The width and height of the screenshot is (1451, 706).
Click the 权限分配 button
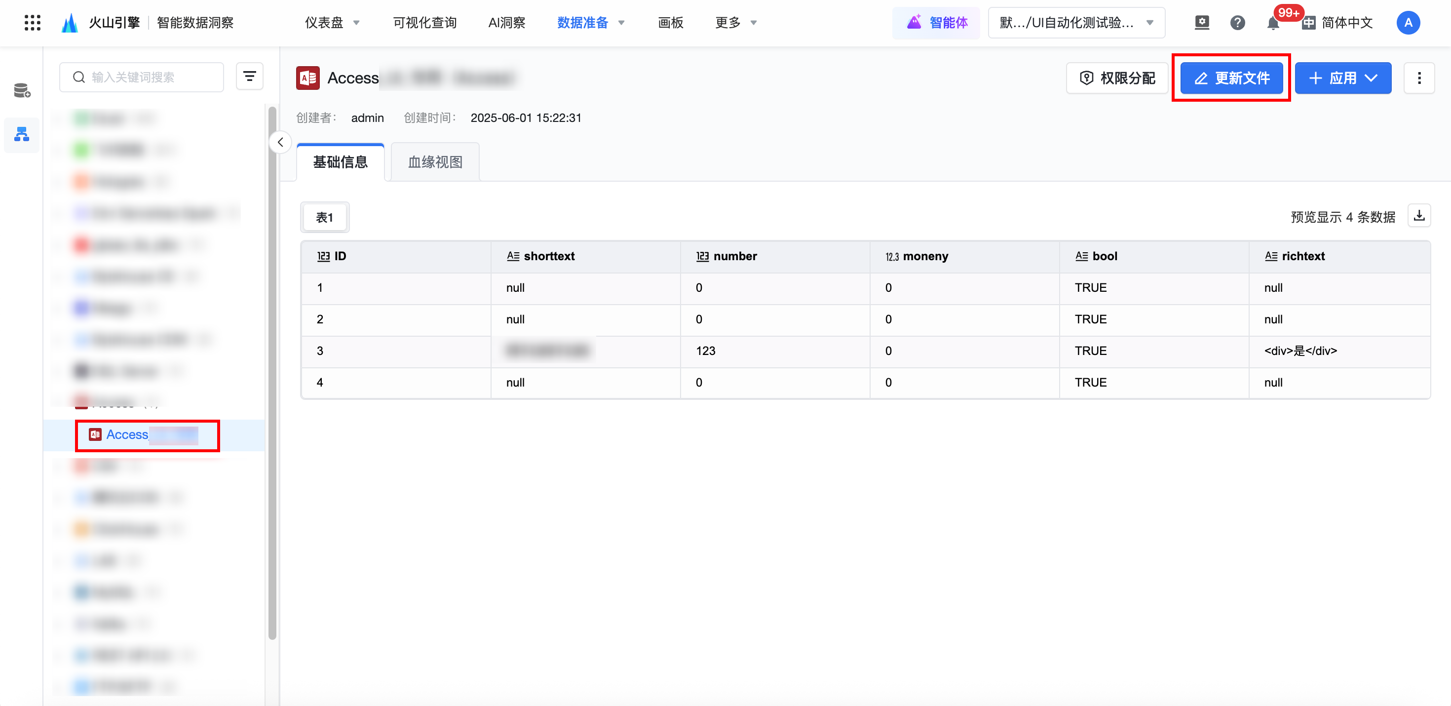click(1117, 78)
